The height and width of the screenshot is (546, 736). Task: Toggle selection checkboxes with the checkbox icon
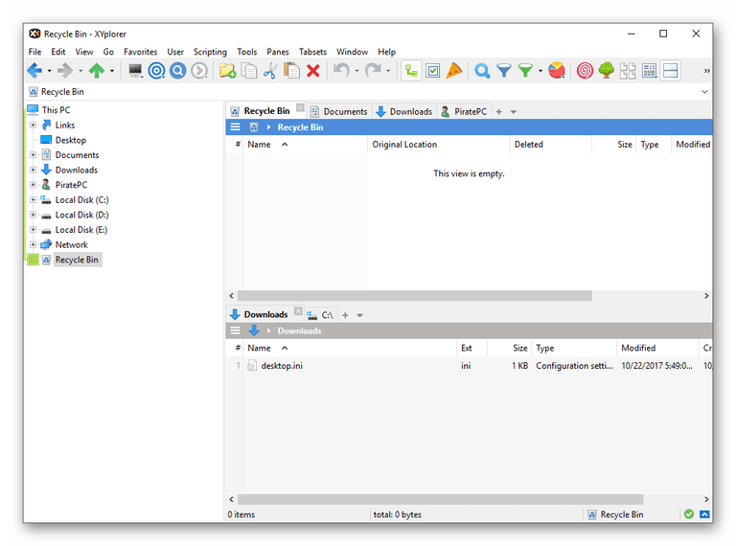pyautogui.click(x=433, y=71)
